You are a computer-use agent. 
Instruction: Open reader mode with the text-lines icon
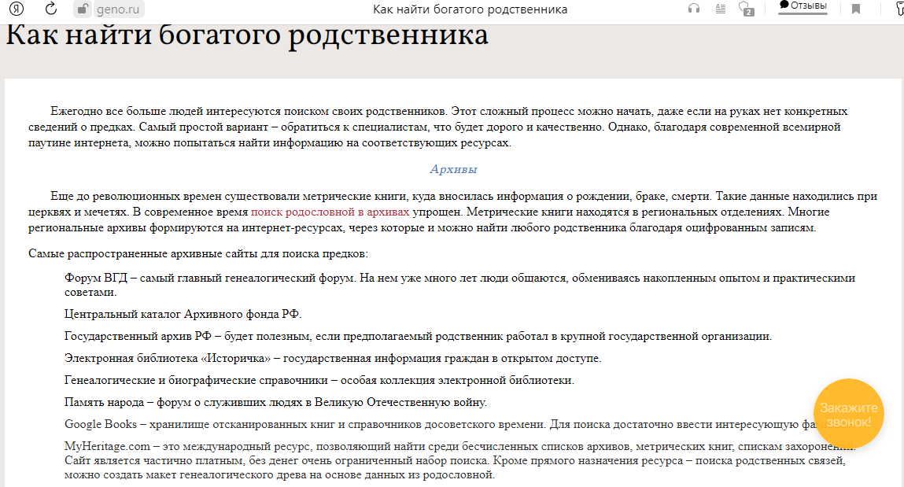point(720,9)
